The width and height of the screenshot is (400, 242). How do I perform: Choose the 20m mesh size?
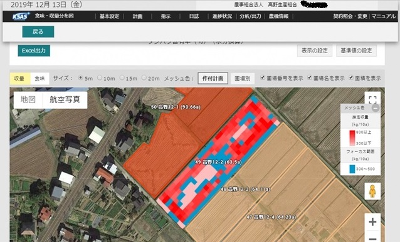coord(144,78)
